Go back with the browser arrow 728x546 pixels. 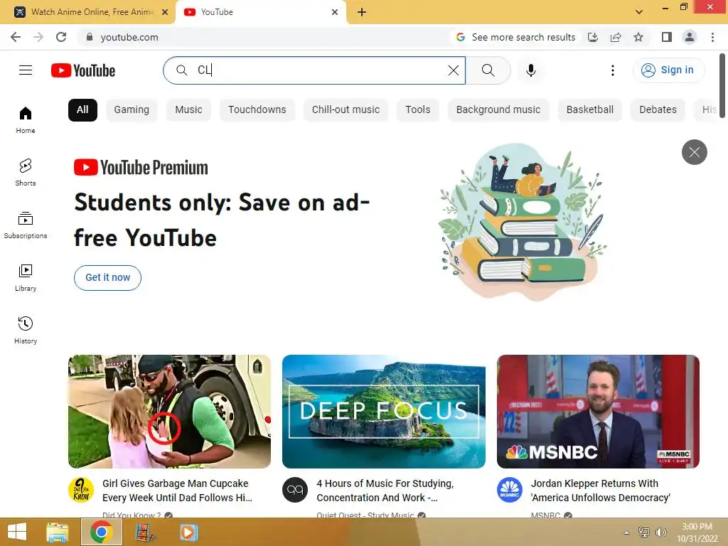(x=16, y=37)
